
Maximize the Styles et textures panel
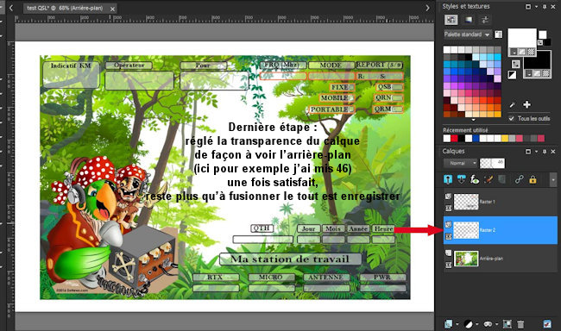[528, 6]
